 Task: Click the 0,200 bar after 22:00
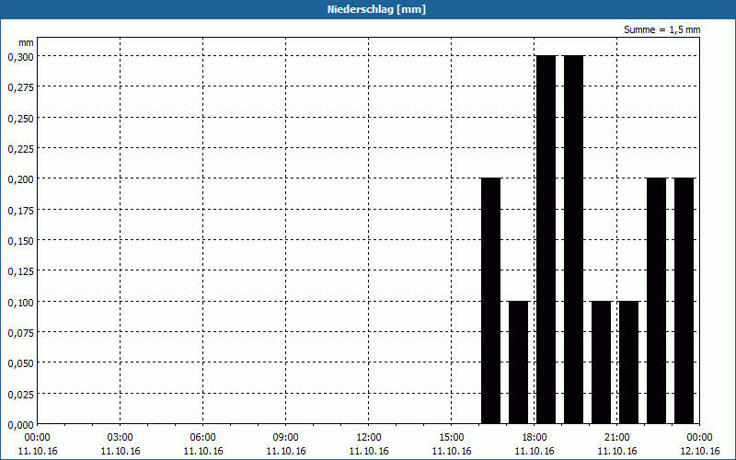point(657,301)
